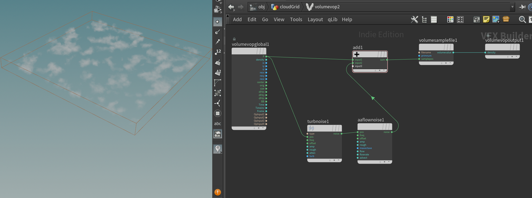Expand the network path history dropdown
The height and width of the screenshot is (198, 532).
point(513,7)
